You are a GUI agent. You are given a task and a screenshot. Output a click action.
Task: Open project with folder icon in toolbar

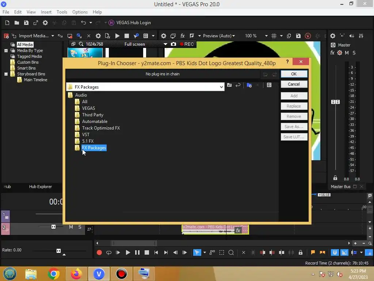17,23
